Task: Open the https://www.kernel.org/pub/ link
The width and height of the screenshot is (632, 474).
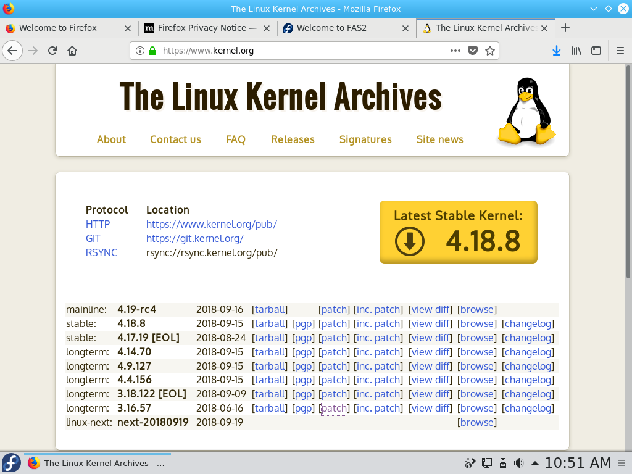Action: coord(212,224)
